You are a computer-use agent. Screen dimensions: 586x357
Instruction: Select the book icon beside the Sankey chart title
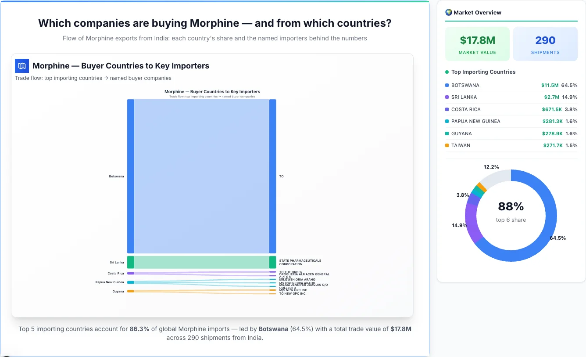click(x=21, y=65)
